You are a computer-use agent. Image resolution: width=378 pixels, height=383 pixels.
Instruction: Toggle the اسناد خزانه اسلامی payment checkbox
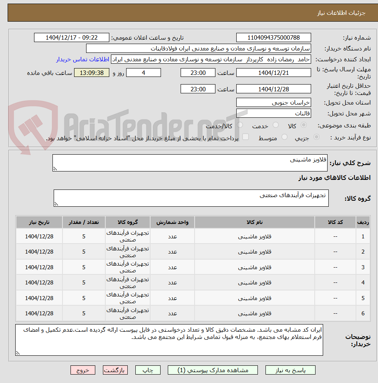[x=245, y=137]
